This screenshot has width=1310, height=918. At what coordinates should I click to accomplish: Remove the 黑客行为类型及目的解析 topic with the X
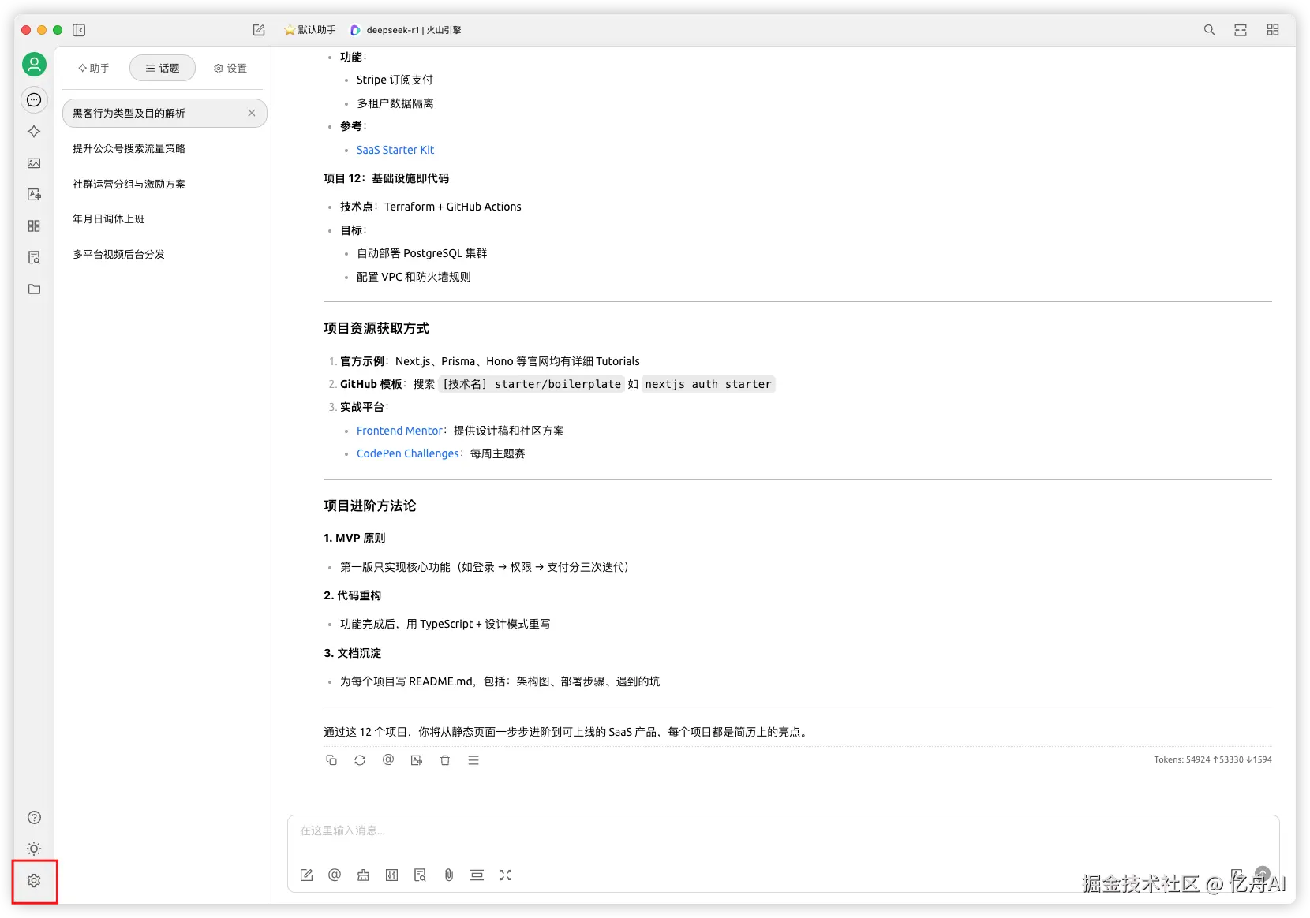(252, 114)
